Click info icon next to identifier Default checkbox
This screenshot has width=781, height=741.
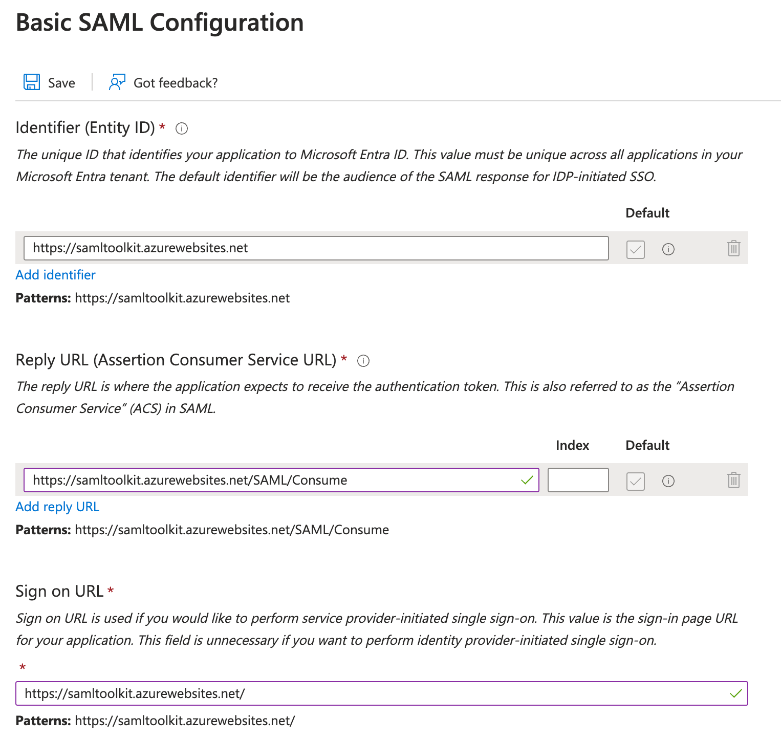(668, 249)
